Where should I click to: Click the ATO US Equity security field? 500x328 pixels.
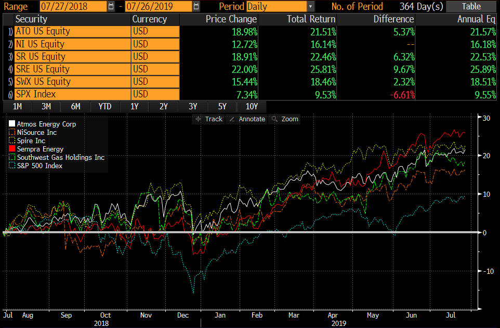tap(73, 31)
